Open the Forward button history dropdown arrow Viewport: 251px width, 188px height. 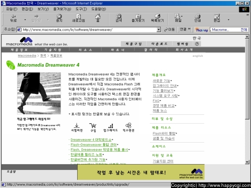pyautogui.click(x=48, y=20)
